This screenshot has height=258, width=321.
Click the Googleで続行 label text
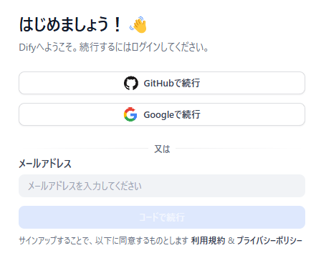172,114
